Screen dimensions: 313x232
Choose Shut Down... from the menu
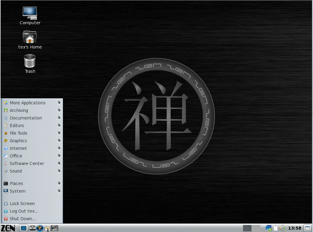pos(32,219)
